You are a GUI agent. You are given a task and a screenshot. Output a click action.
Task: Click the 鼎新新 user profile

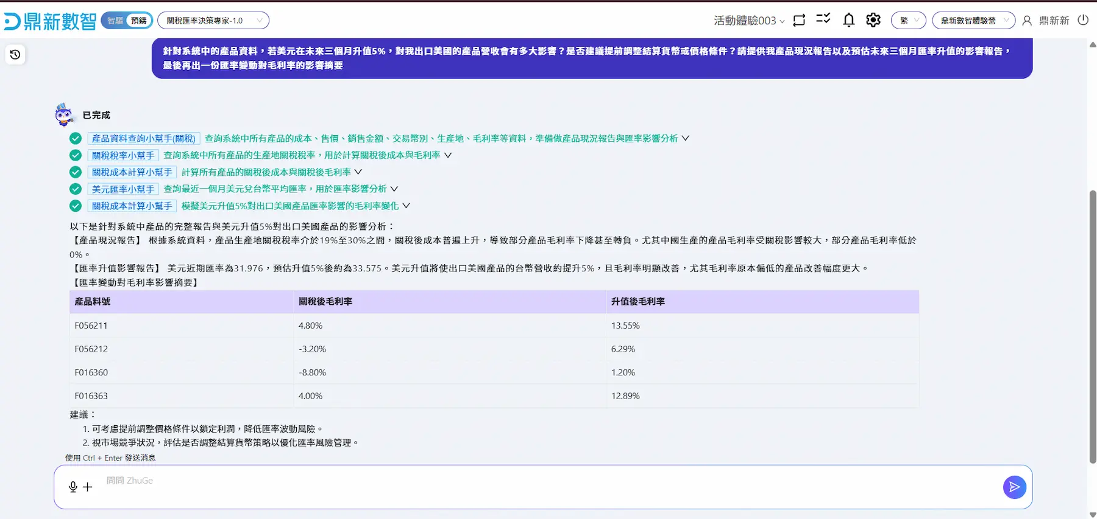point(1046,21)
